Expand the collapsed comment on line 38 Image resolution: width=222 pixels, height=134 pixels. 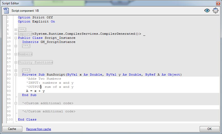pos(16,46)
